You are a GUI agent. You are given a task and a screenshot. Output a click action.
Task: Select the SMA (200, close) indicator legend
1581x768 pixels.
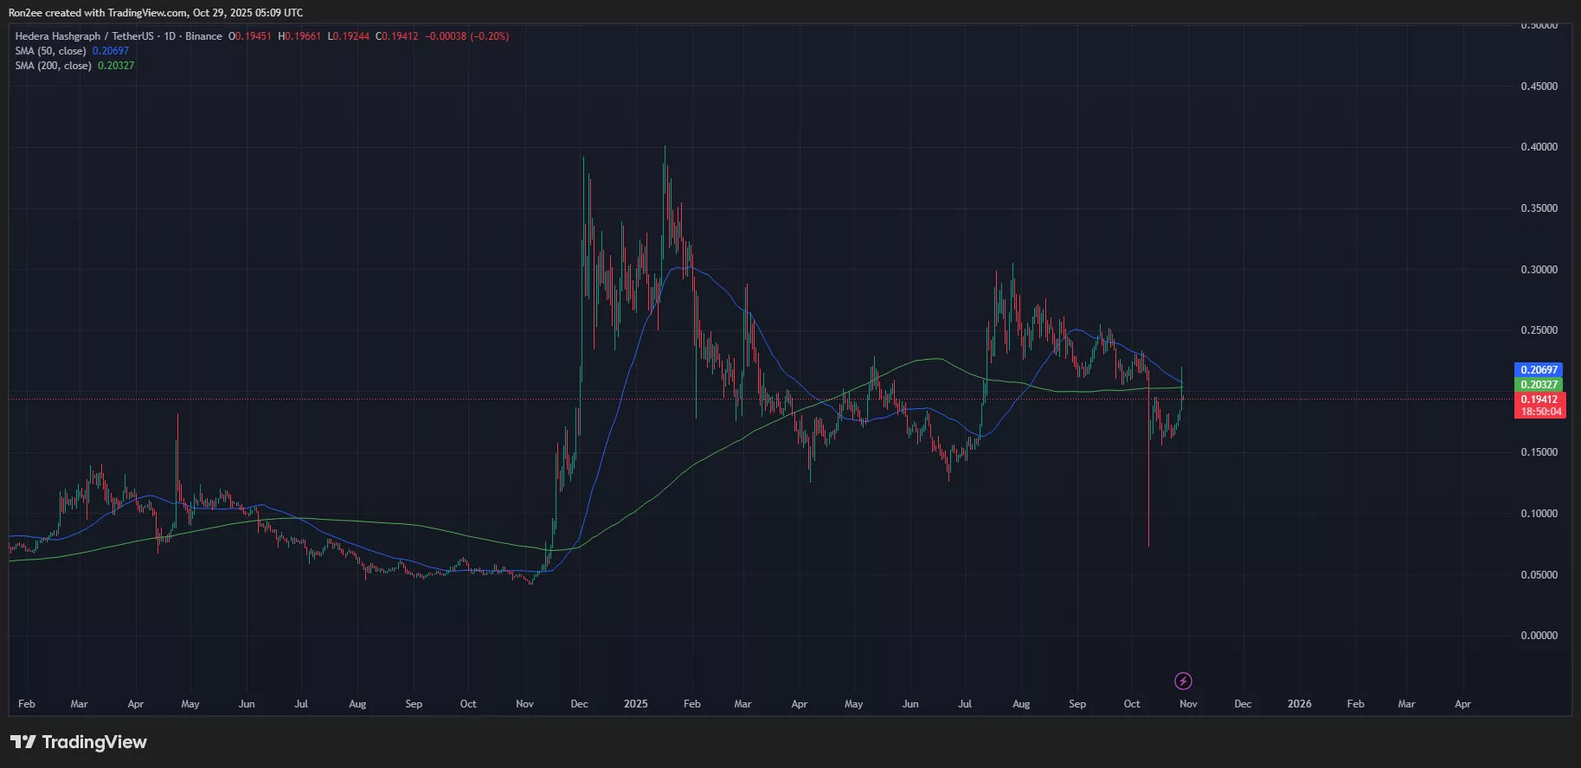53,66
